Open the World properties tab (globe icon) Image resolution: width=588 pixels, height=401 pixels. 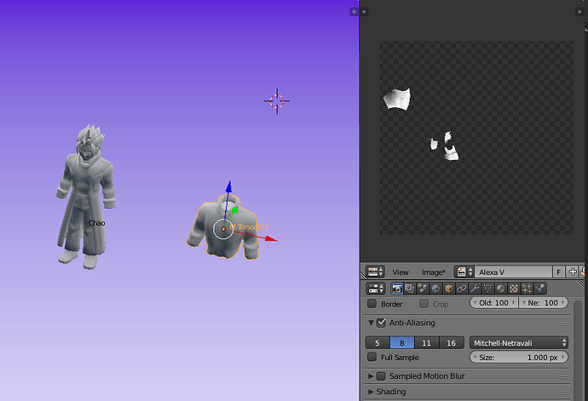click(435, 289)
